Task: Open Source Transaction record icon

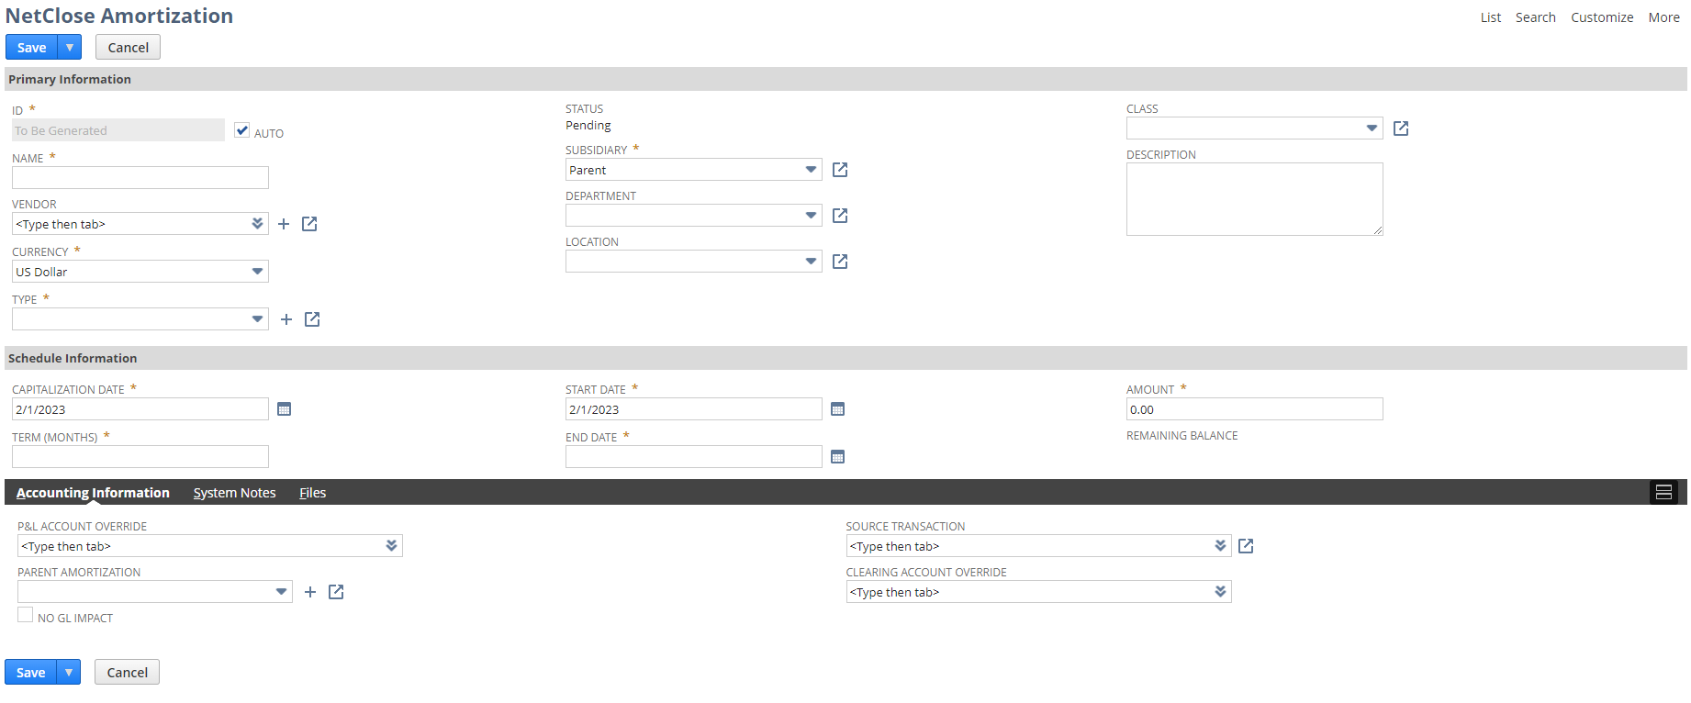Action: coord(1246,546)
